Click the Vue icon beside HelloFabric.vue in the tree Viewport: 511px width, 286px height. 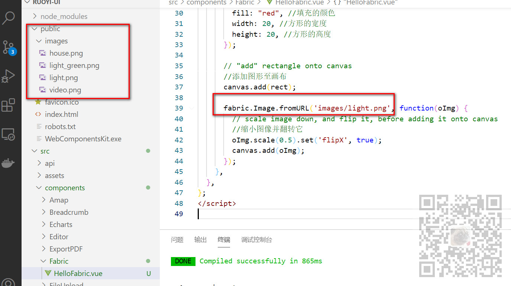tap(48, 273)
